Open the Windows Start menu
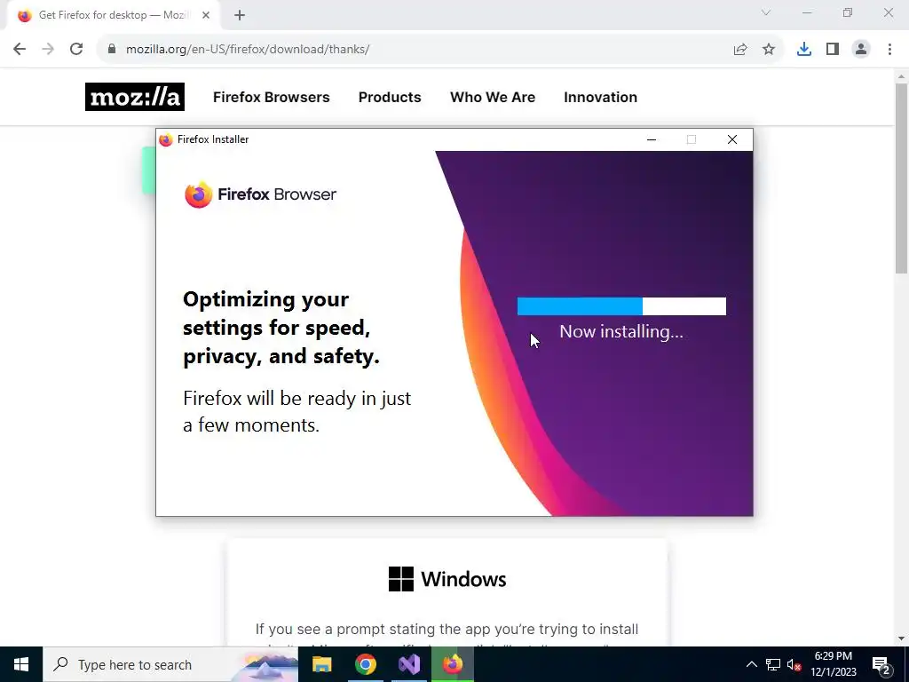909x682 pixels. pos(21,664)
